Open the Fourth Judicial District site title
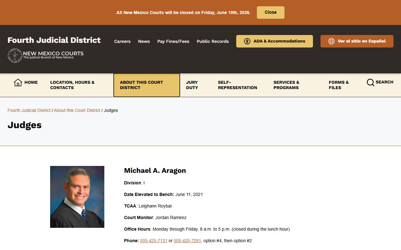401x250 pixels. coord(54,40)
